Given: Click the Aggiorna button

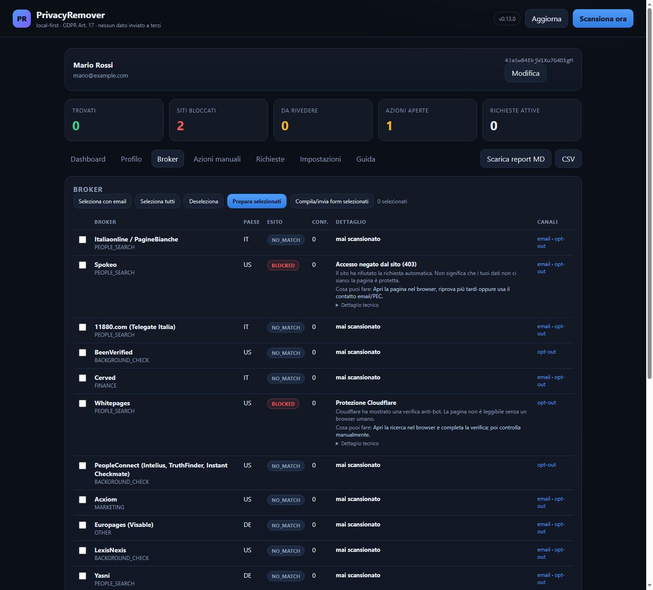Looking at the screenshot, I should tap(546, 19).
